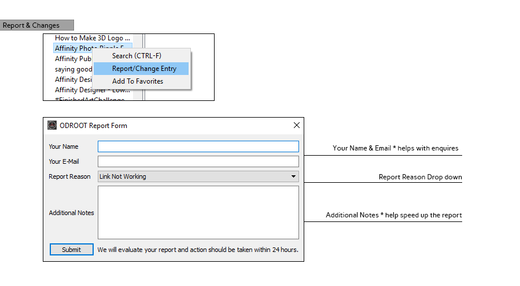Click the Your Name input field

point(198,146)
